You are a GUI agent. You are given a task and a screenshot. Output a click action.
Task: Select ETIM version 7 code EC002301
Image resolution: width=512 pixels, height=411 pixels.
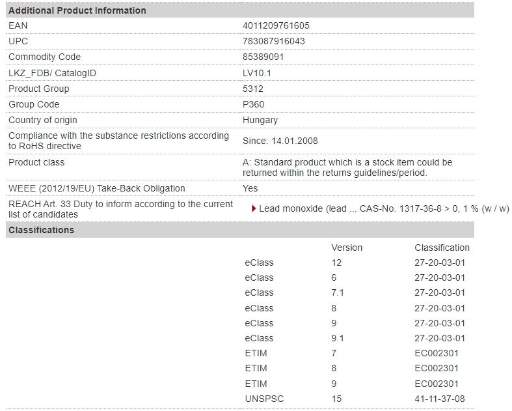click(x=437, y=353)
